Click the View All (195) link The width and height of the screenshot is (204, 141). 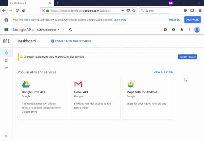tap(163, 72)
